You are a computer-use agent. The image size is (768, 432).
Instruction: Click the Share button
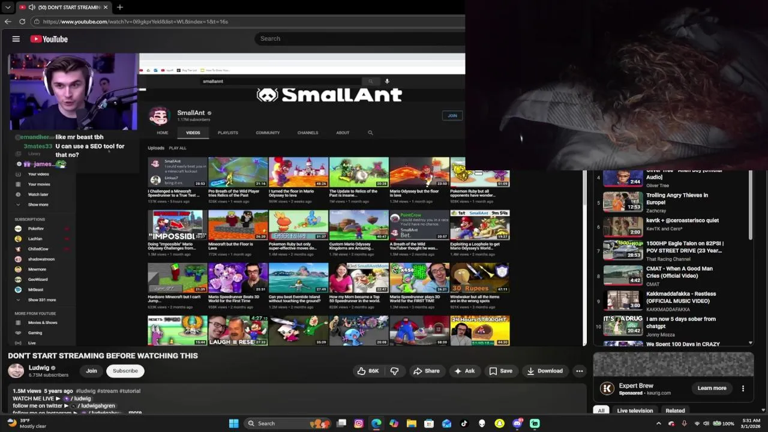[427, 371]
